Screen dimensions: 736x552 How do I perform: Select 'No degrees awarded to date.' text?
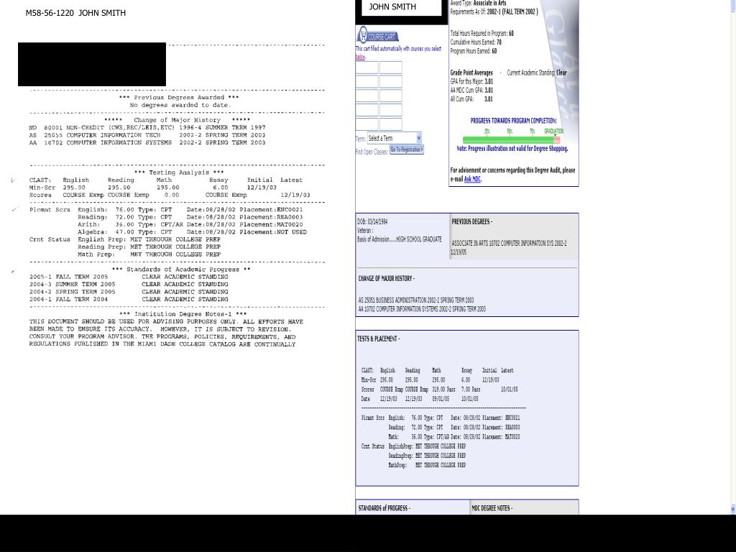point(180,105)
